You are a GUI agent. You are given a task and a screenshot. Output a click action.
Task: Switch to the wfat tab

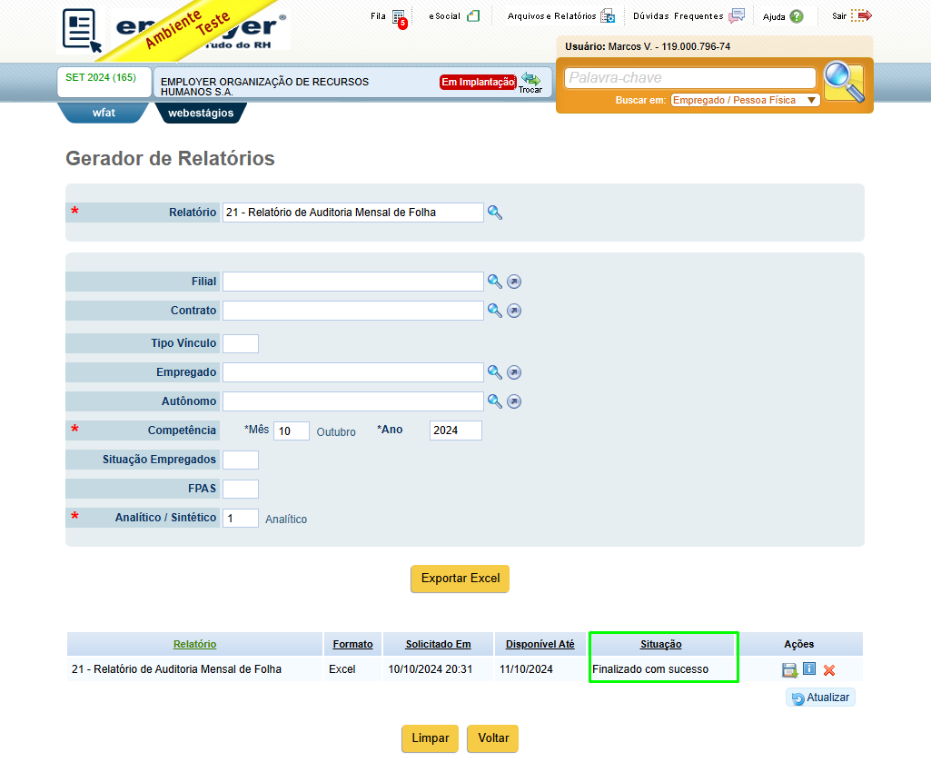click(x=104, y=113)
